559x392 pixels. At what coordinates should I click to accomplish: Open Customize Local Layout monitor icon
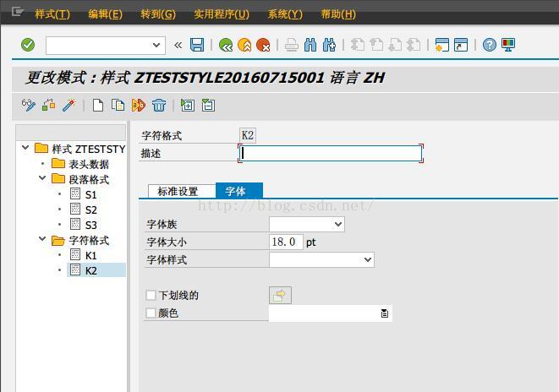[508, 45]
